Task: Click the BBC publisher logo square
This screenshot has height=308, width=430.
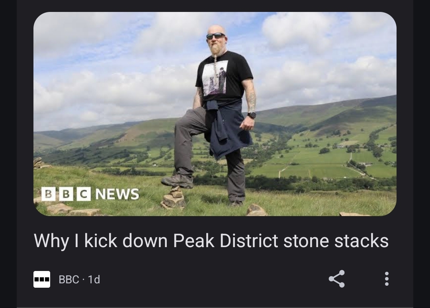Action: point(42,279)
